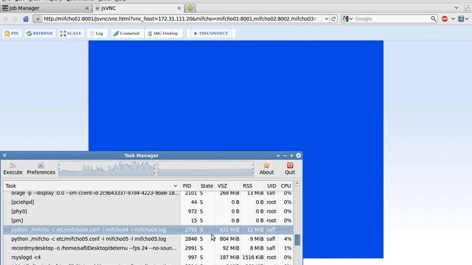472x265 pixels.
Task: Select the jsVNC browser tab
Action: coord(137,8)
